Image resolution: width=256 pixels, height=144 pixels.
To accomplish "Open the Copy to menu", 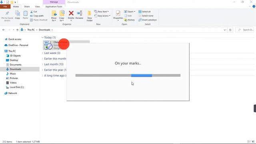I will (62, 16).
